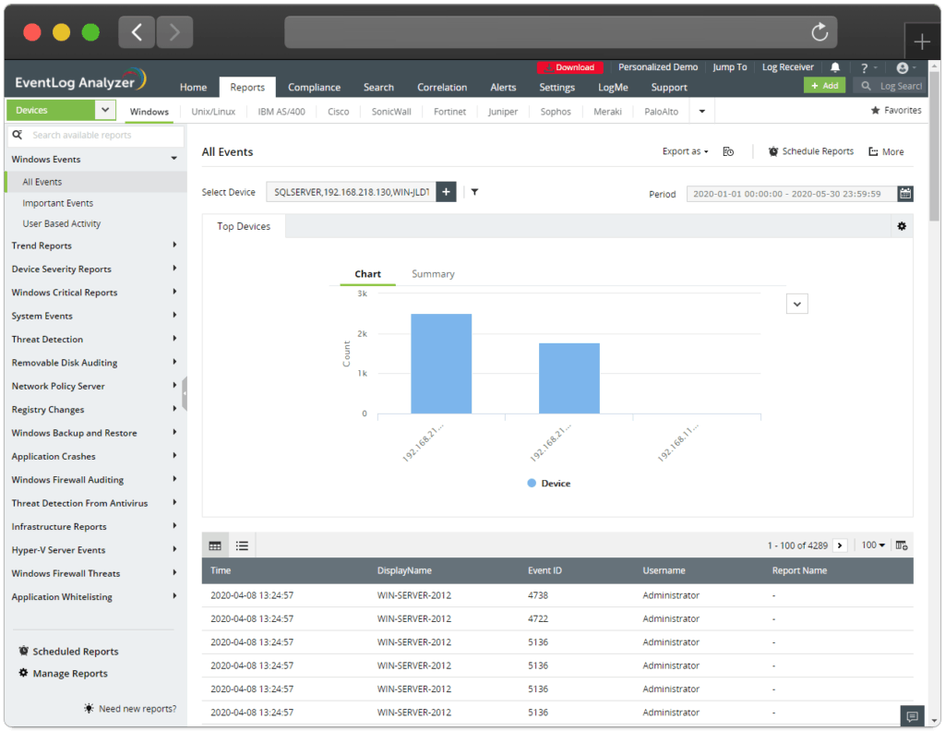Image resolution: width=945 pixels, height=731 pixels.
Task: Open more device types dropdown arrow
Action: click(701, 112)
